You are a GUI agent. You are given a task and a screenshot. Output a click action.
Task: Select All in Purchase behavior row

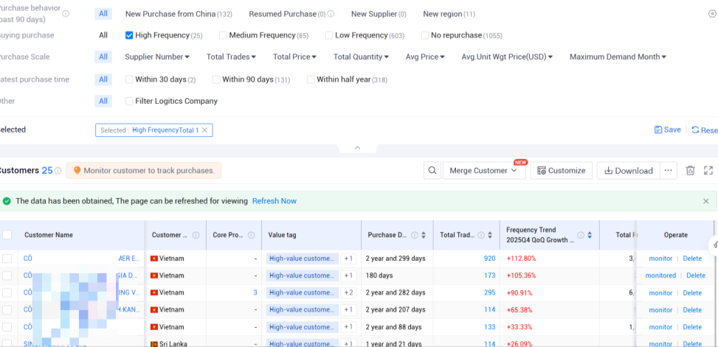[x=103, y=14]
